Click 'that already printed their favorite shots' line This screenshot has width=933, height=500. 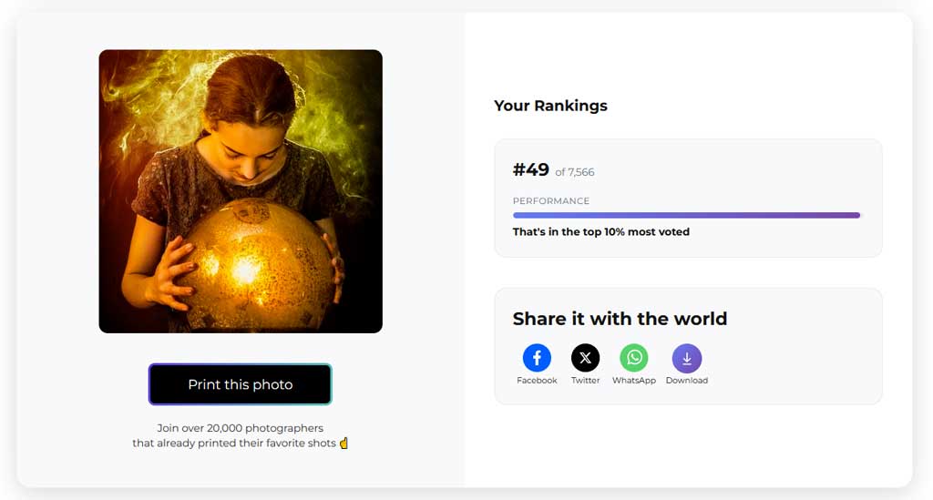coord(234,444)
